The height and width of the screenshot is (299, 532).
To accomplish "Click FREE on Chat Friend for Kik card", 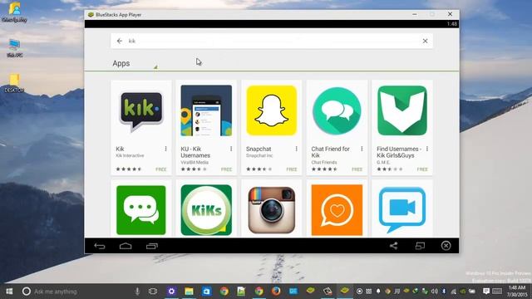I will tap(357, 169).
